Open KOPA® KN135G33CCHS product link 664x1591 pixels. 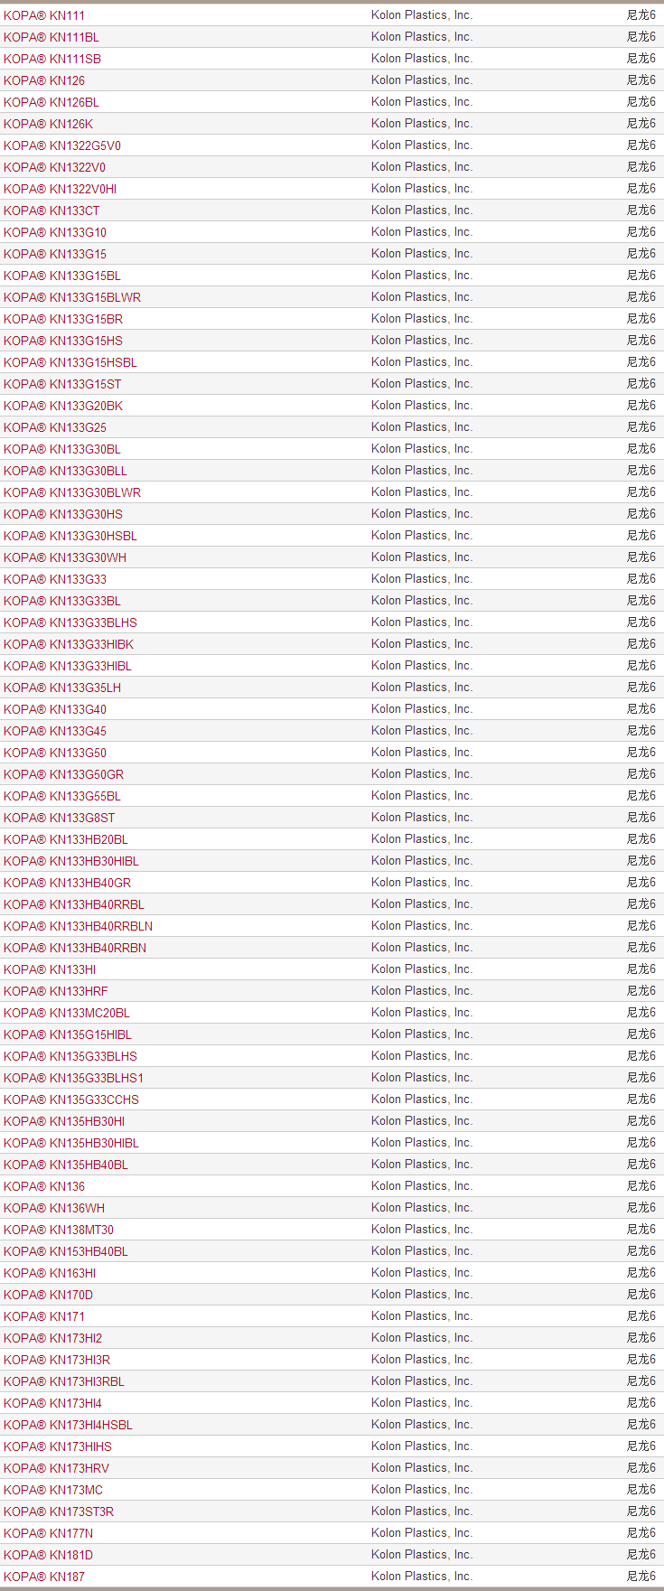pyautogui.click(x=71, y=1100)
